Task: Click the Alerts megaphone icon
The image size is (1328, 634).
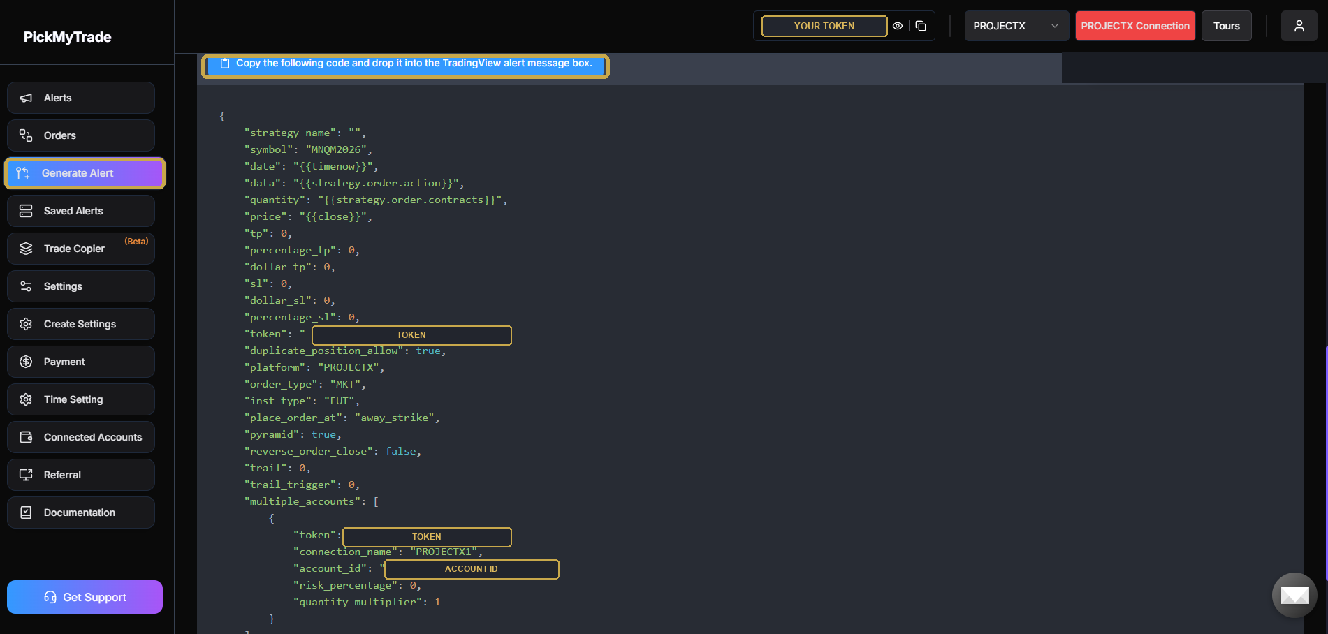Action: [26, 98]
